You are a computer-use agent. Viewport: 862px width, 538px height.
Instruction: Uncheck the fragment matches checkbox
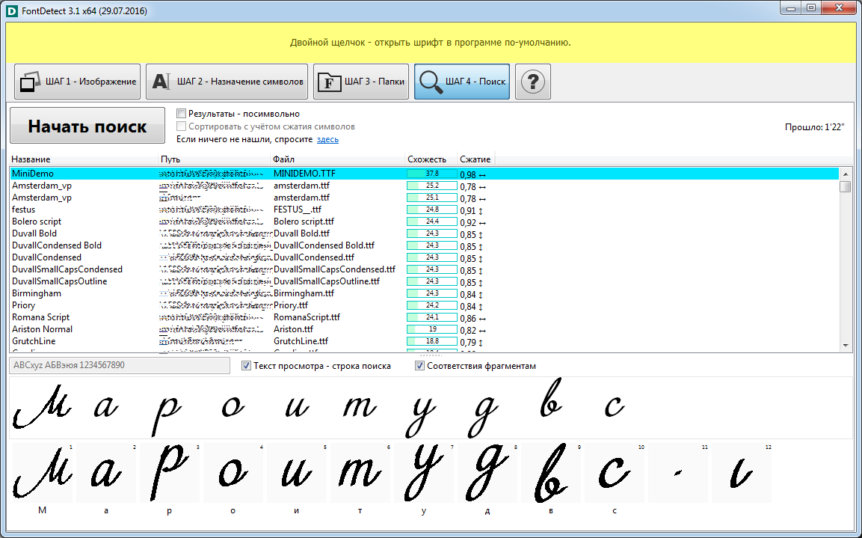click(420, 366)
